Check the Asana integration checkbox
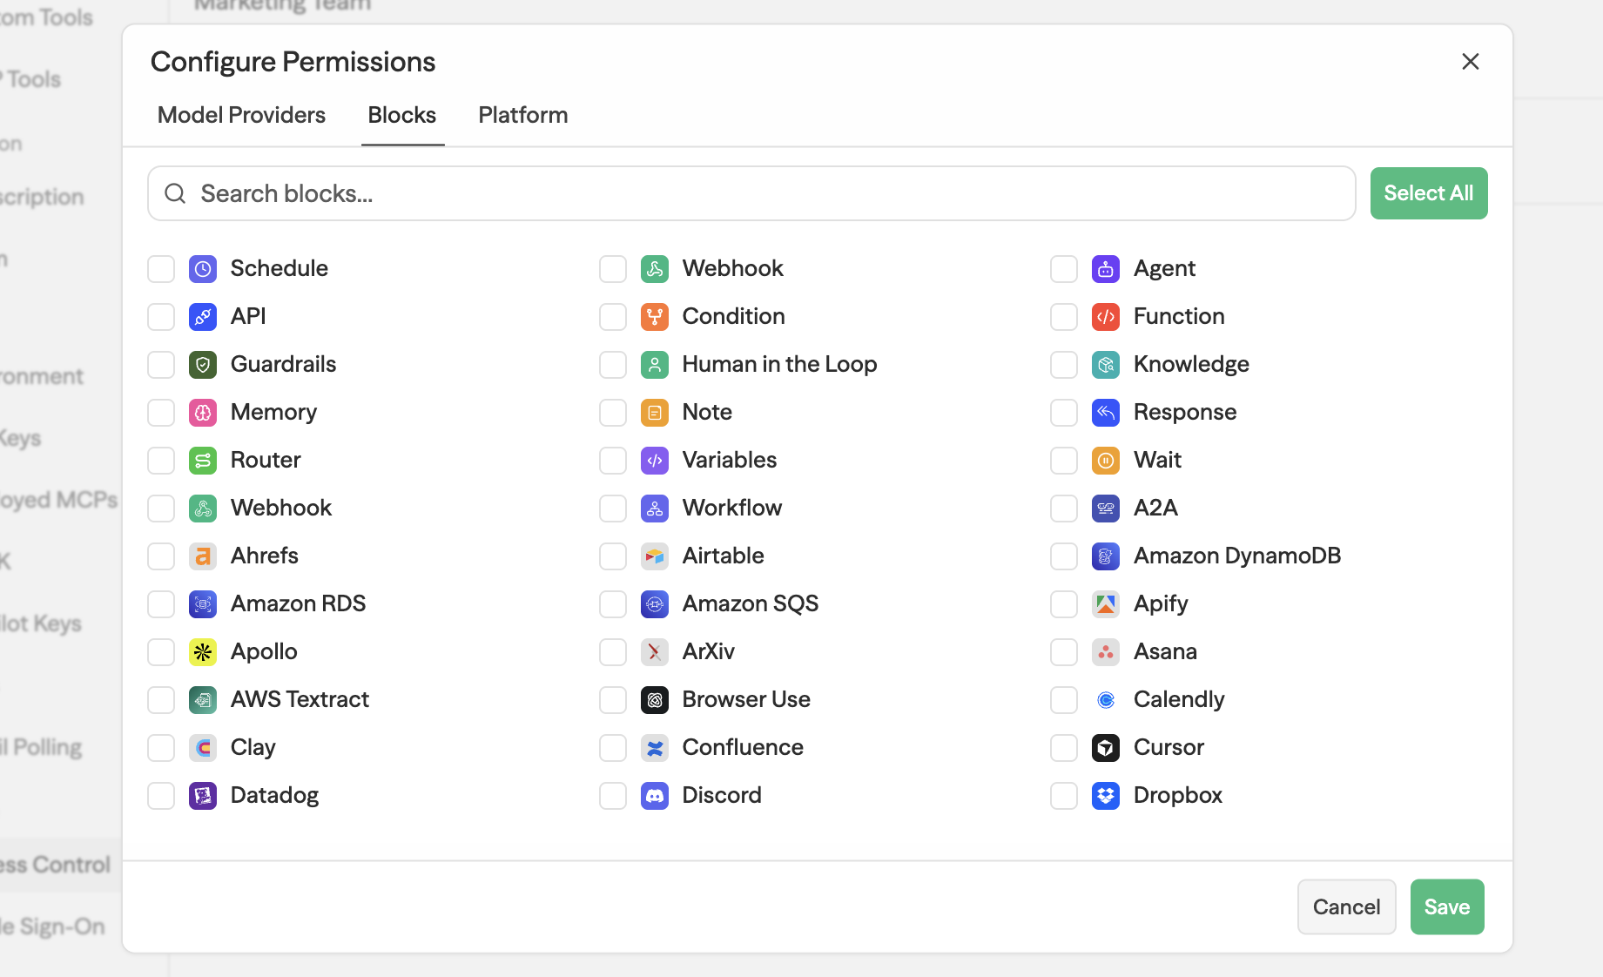The height and width of the screenshot is (977, 1603). [1063, 652]
